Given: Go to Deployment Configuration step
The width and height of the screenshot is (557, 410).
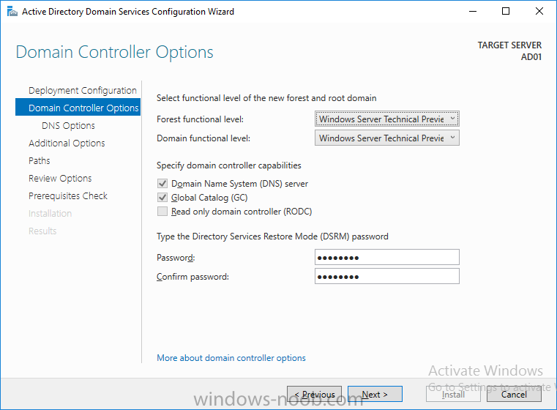Looking at the screenshot, I should 83,91.
